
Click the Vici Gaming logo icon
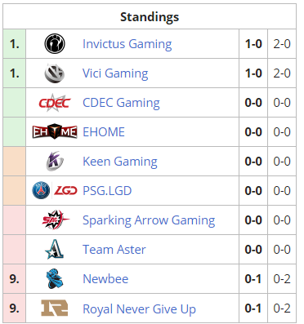click(x=55, y=73)
